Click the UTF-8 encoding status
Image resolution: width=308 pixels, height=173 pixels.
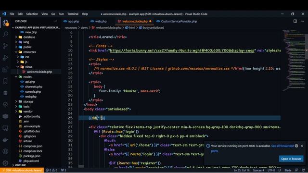pos(271,170)
